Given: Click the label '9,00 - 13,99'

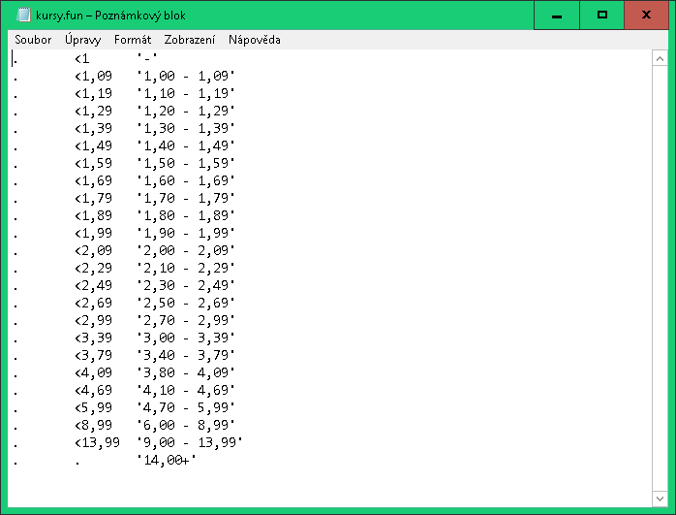Looking at the screenshot, I should tap(190, 443).
